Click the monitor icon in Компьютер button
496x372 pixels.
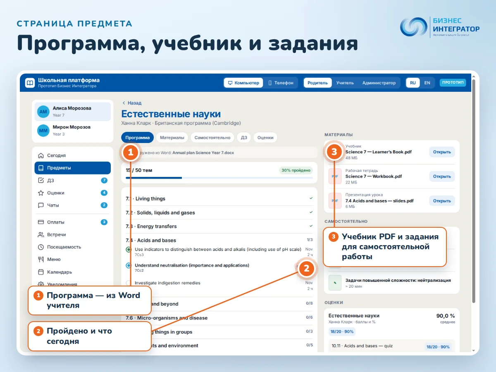230,83
